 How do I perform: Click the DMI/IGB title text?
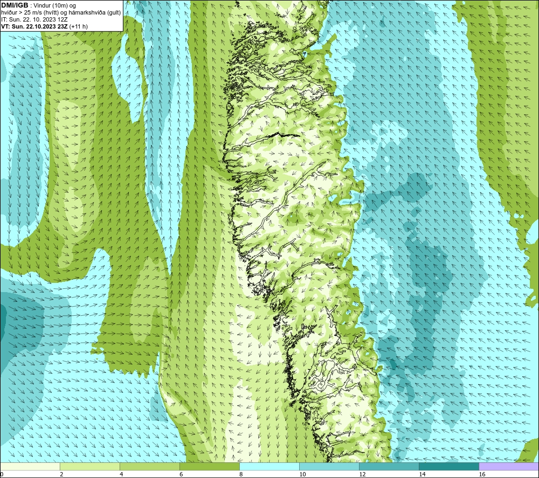15,5
